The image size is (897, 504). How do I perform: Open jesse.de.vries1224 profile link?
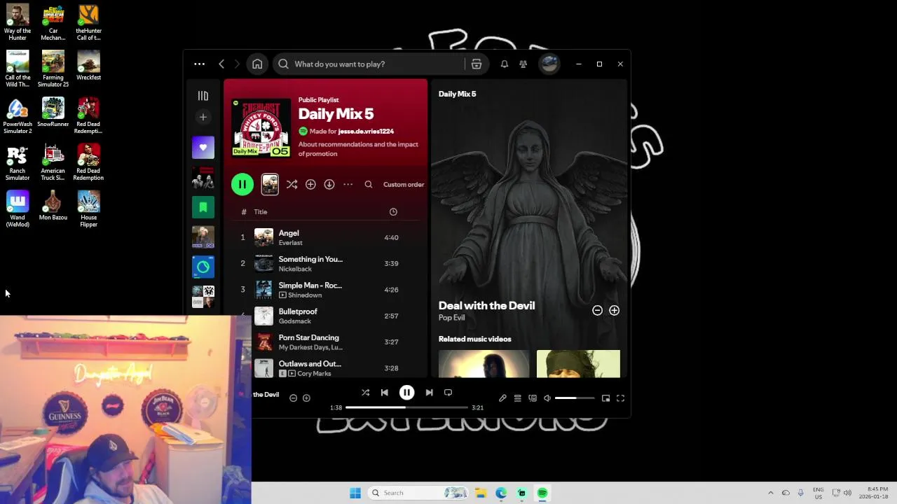coord(366,131)
